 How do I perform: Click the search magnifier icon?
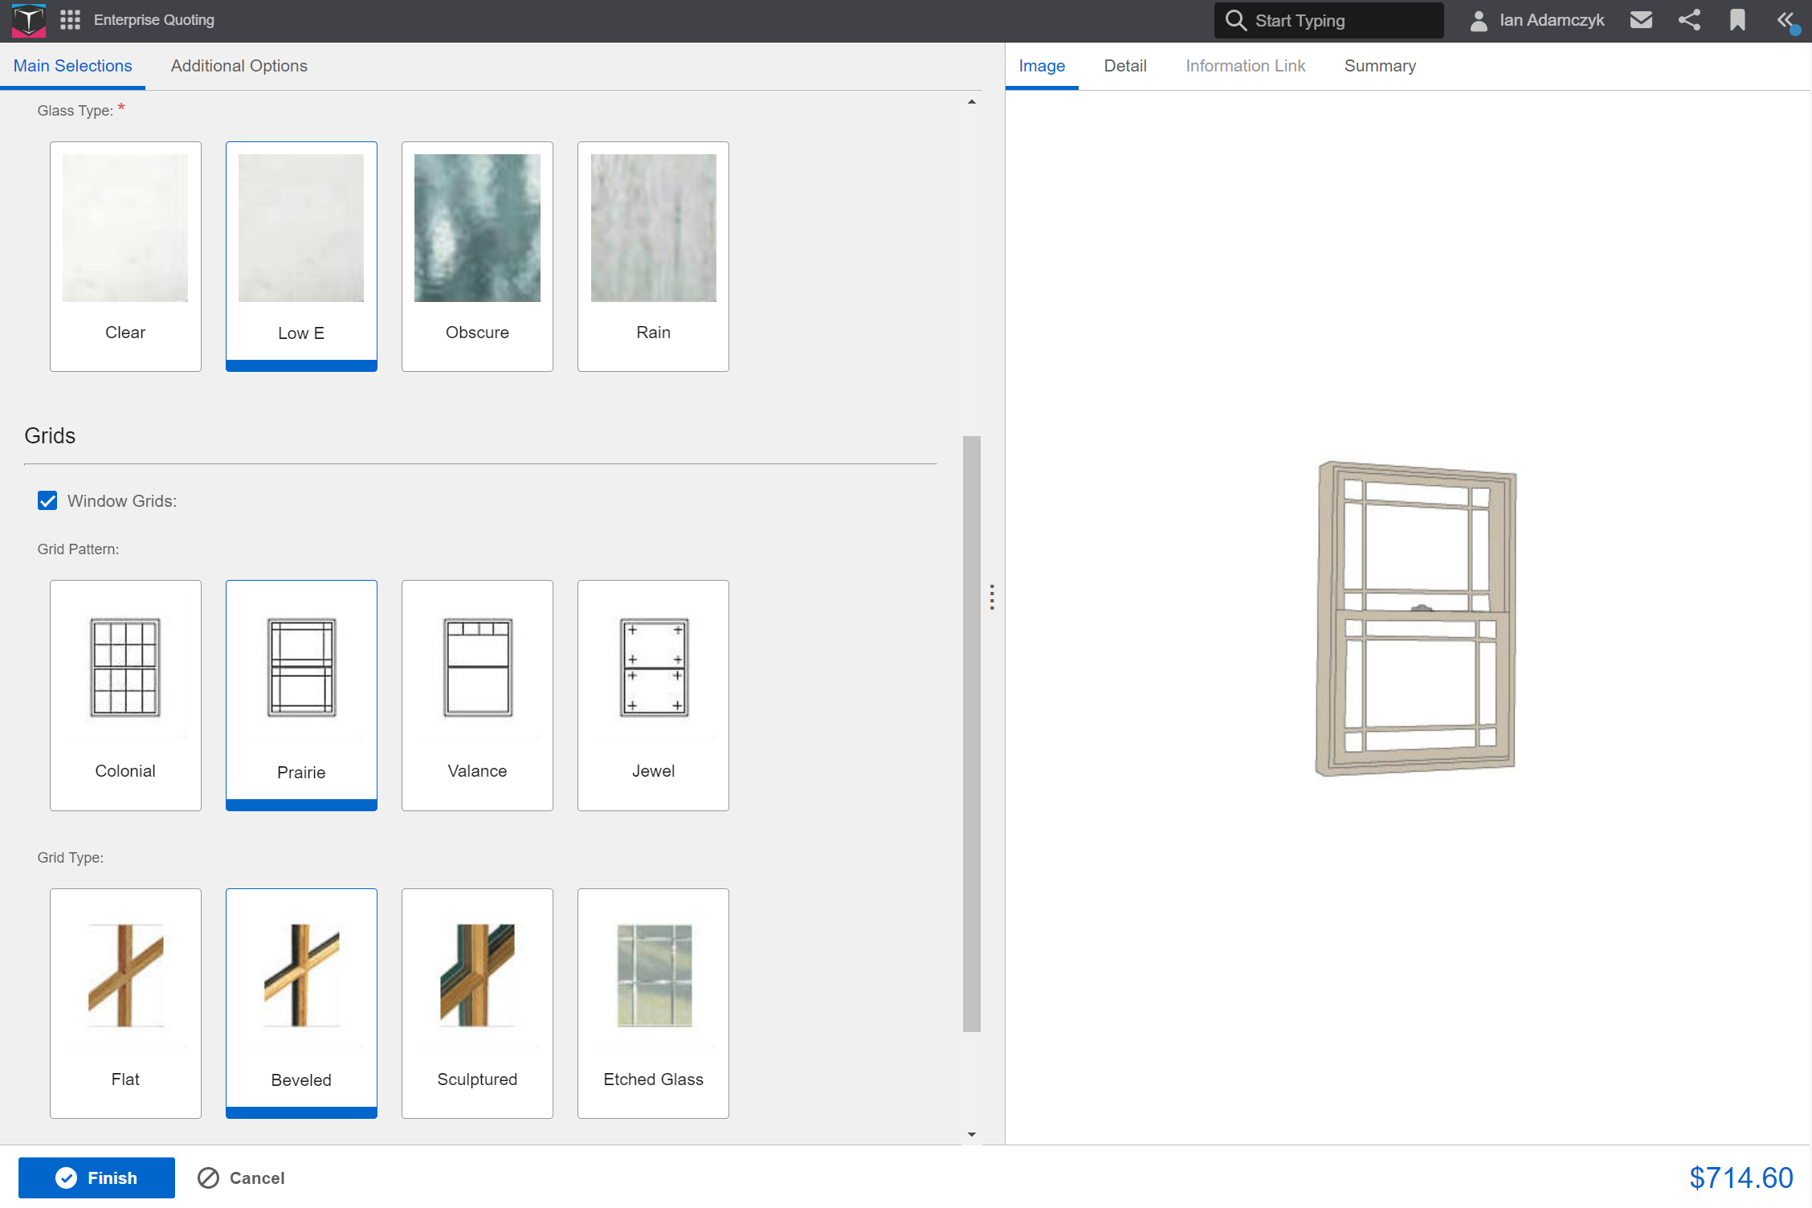(x=1235, y=21)
